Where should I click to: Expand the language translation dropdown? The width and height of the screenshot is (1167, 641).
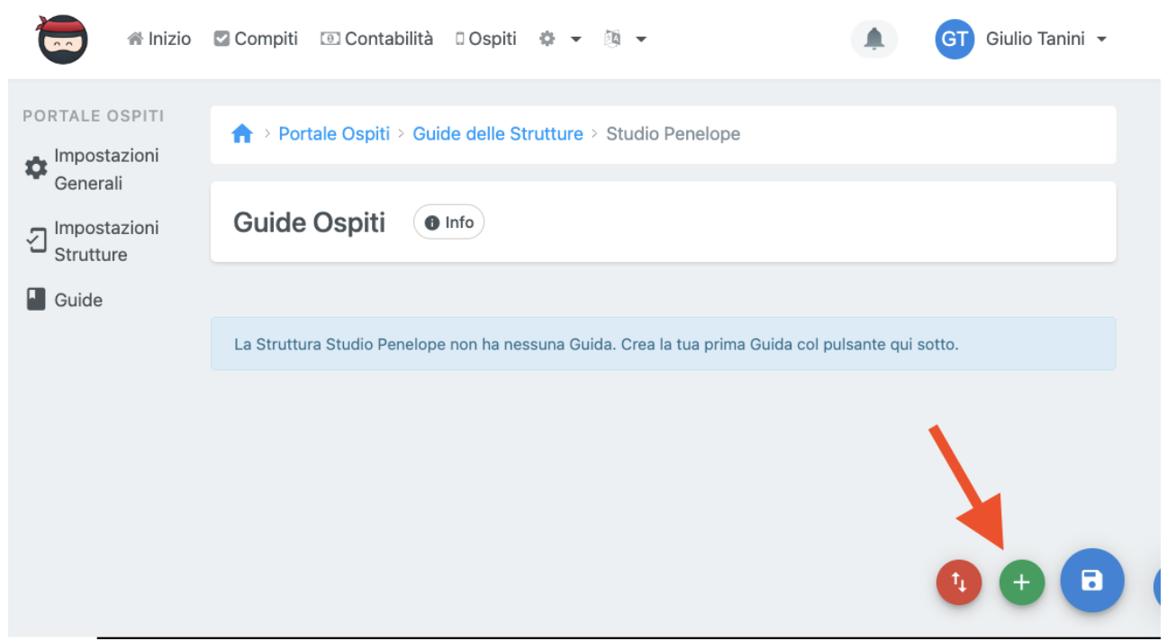click(625, 39)
